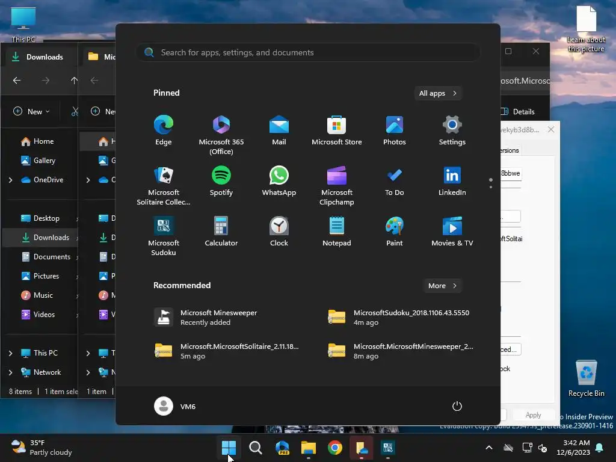The width and height of the screenshot is (616, 462).
Task: Open Settings from pinned apps
Action: [452, 131]
